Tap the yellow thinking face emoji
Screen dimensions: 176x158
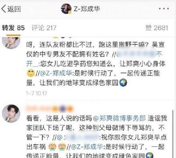click(x=31, y=73)
